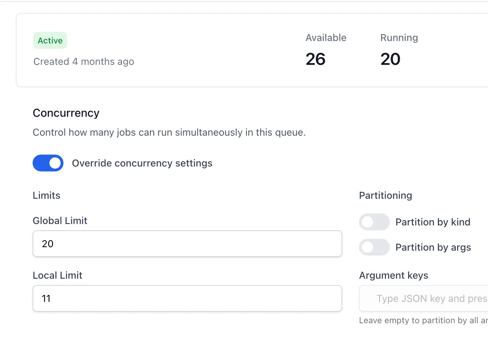Viewport: 488px width, 339px height.
Task: Click the Partition by kind label
Action: point(433,222)
